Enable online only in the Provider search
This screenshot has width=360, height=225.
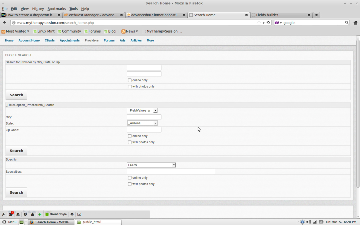130,80
